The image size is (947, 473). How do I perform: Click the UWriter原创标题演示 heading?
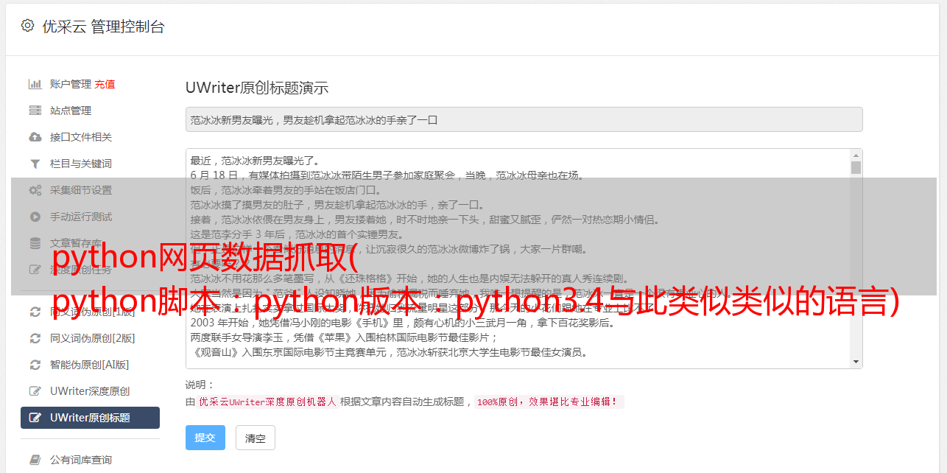257,88
